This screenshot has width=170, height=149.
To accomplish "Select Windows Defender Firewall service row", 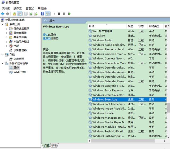I will coord(127,81).
